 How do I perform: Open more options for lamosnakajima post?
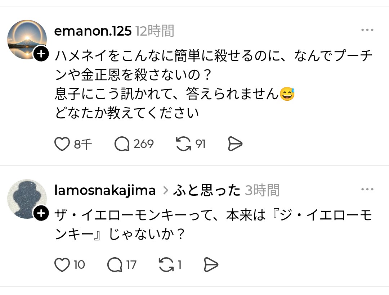tap(367, 190)
